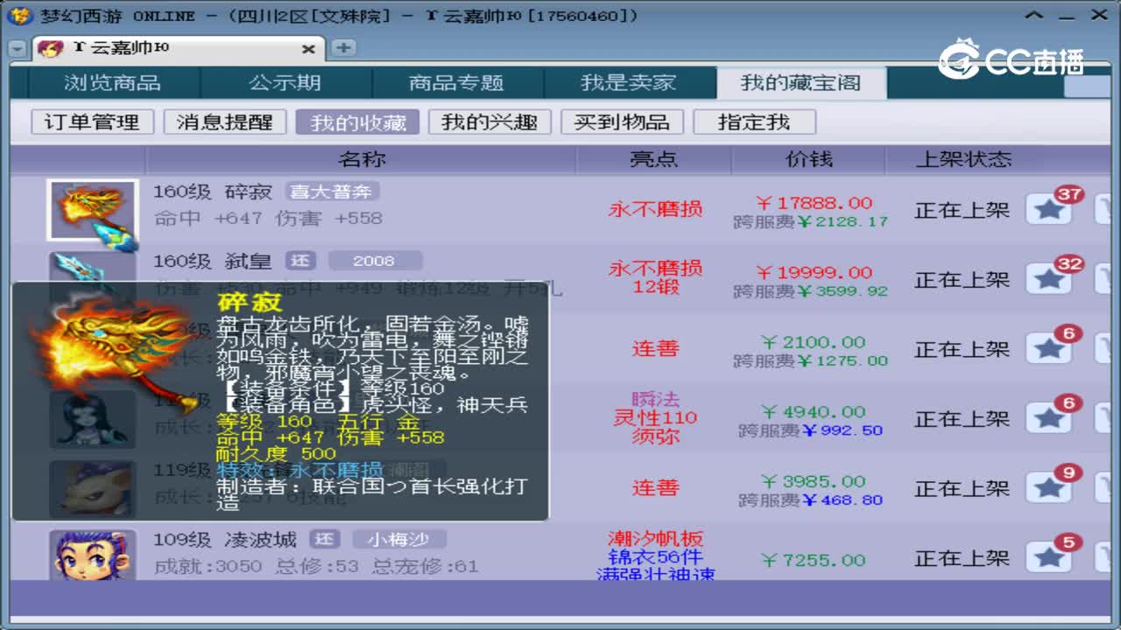
Task: Switch to the 公示期 tab
Action: click(285, 83)
